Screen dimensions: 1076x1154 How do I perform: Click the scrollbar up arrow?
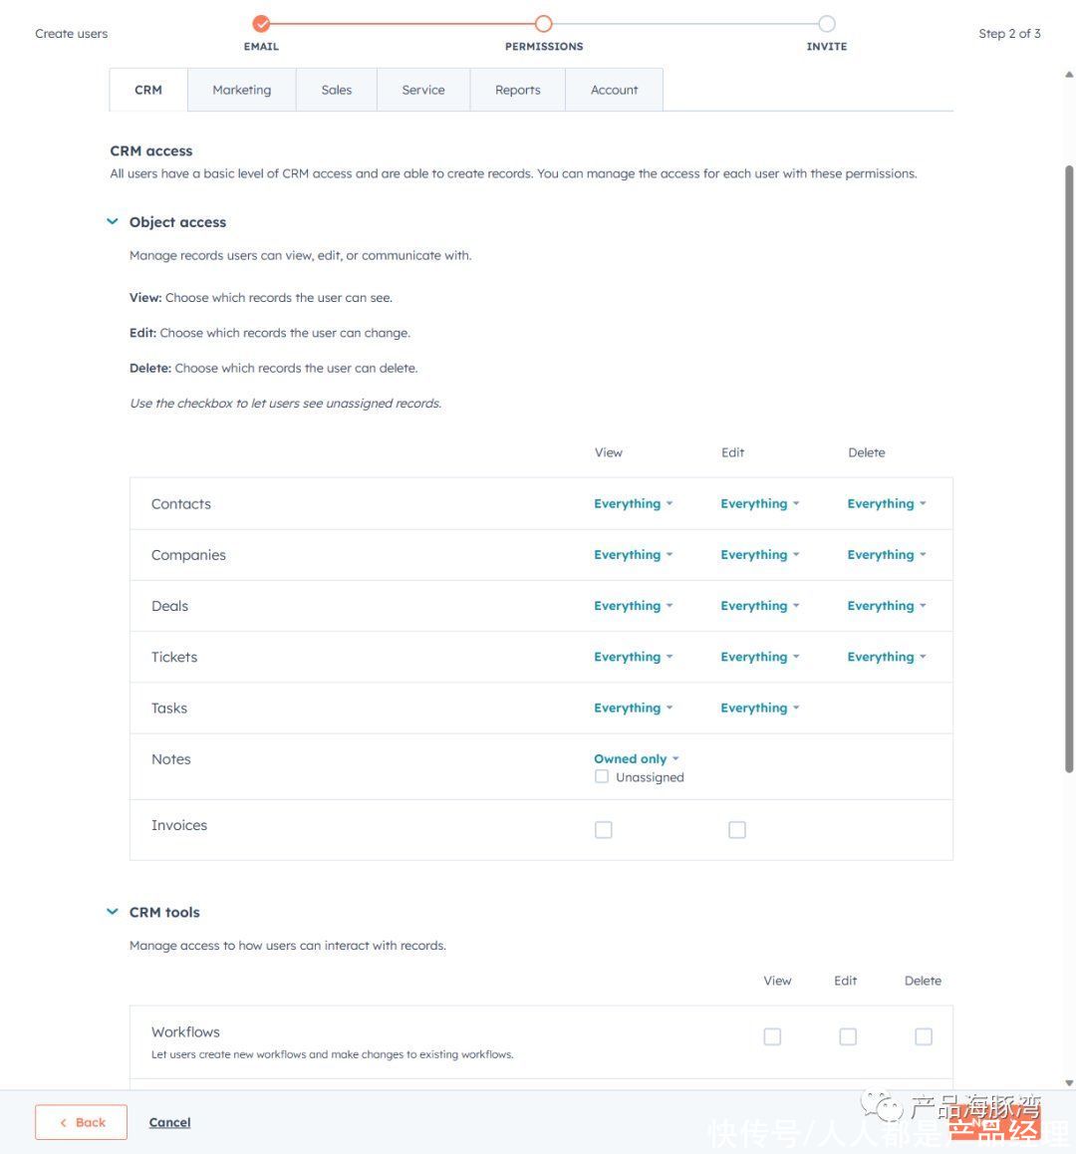tap(1069, 75)
